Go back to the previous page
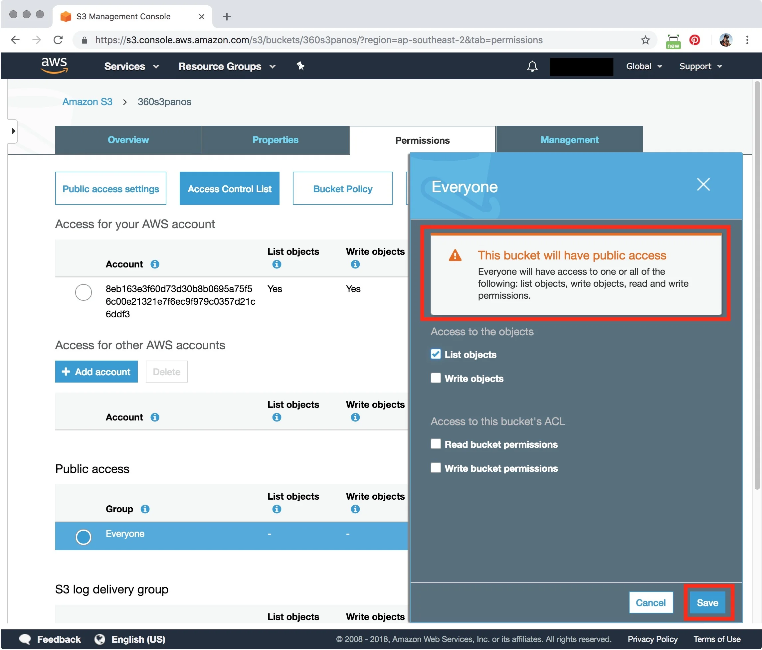 click(x=15, y=40)
